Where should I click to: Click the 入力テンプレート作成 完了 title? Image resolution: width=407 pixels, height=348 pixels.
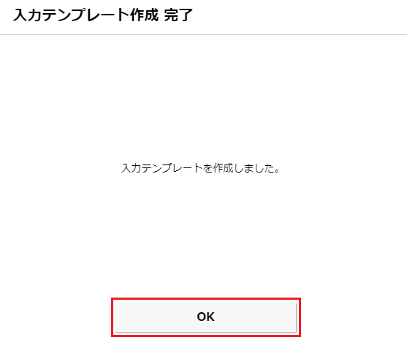click(x=103, y=15)
